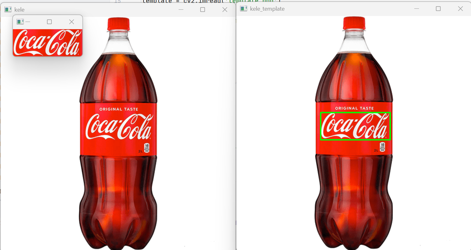Click 'ORIGINAL TASTE' text in kele window
The width and height of the screenshot is (471, 250).
(x=118, y=109)
